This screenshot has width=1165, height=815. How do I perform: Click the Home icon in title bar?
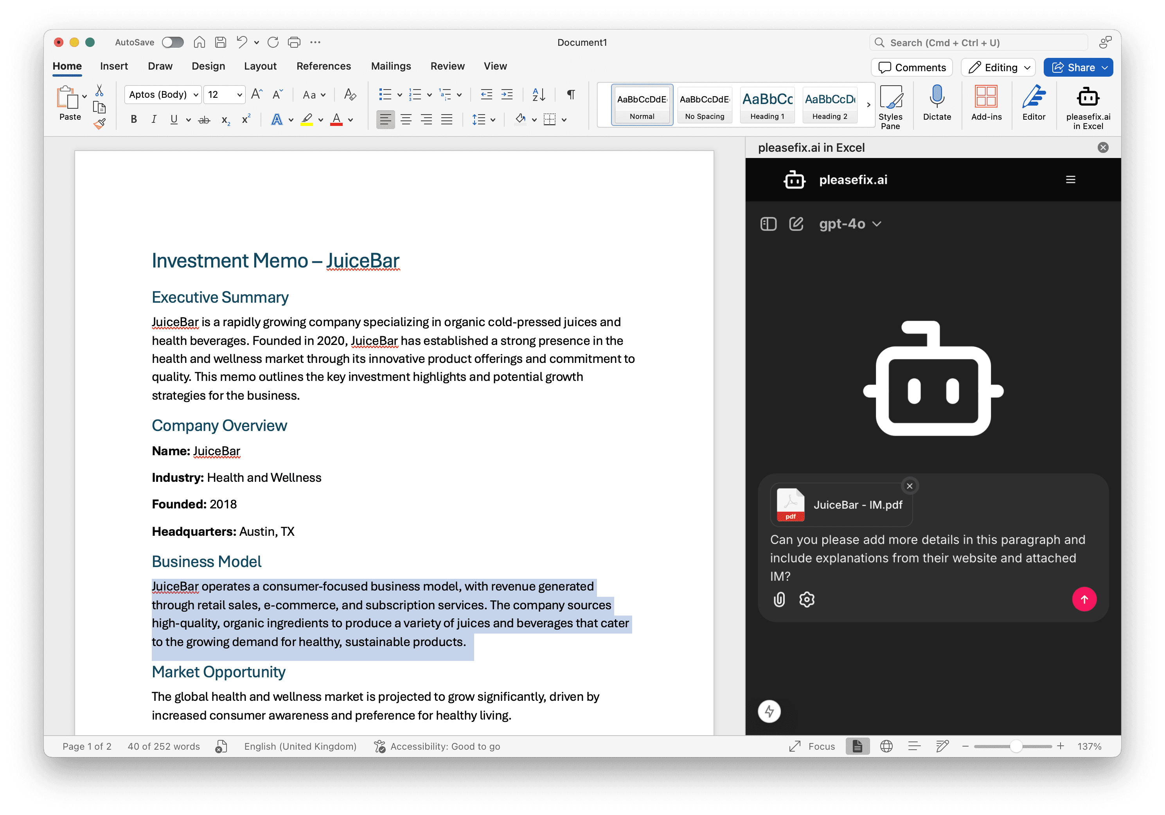pyautogui.click(x=200, y=42)
